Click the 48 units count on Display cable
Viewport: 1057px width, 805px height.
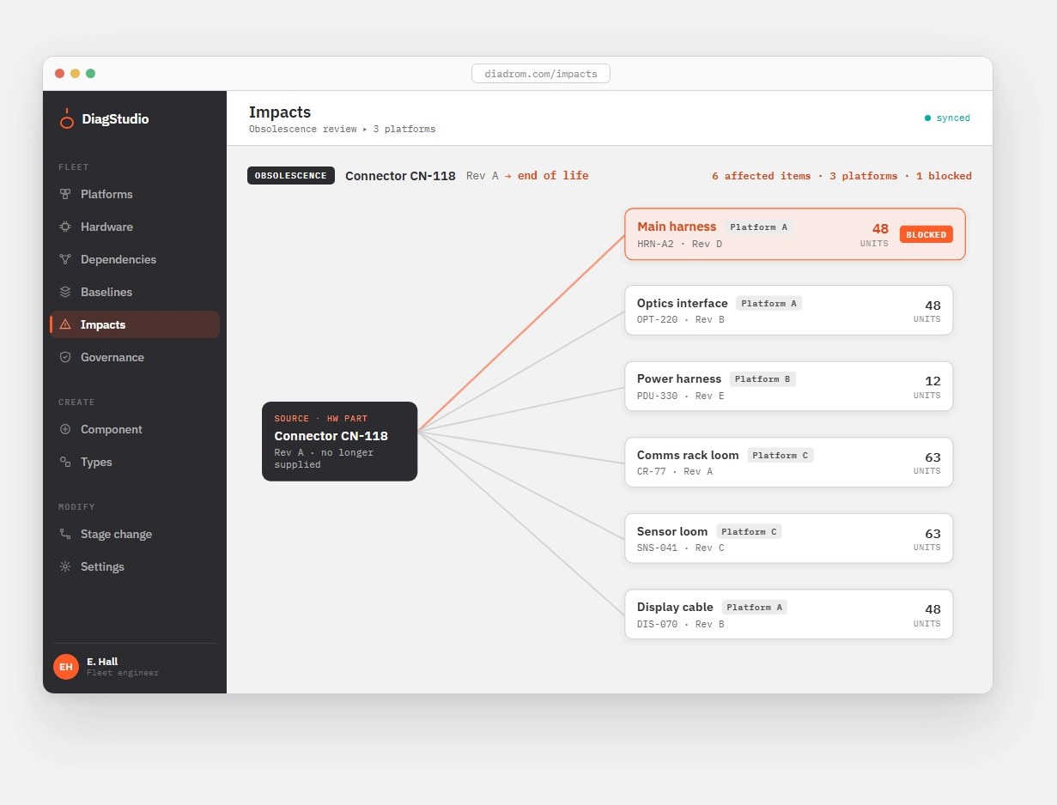pyautogui.click(x=932, y=609)
